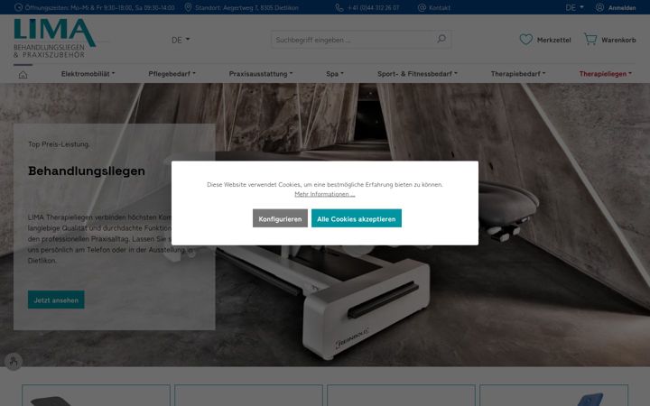The height and width of the screenshot is (406, 650).
Task: Open DE language dropdown in top bar
Action: [574, 7]
